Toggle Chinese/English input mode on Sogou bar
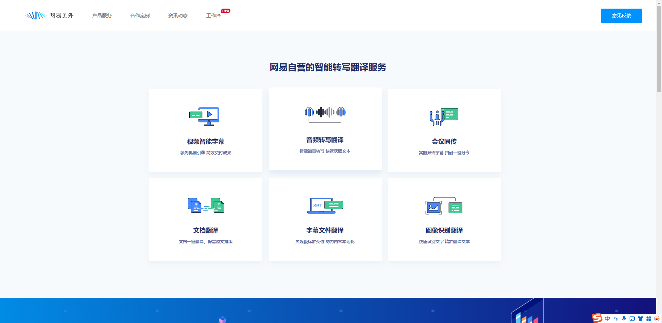The image size is (662, 323). click(607, 319)
